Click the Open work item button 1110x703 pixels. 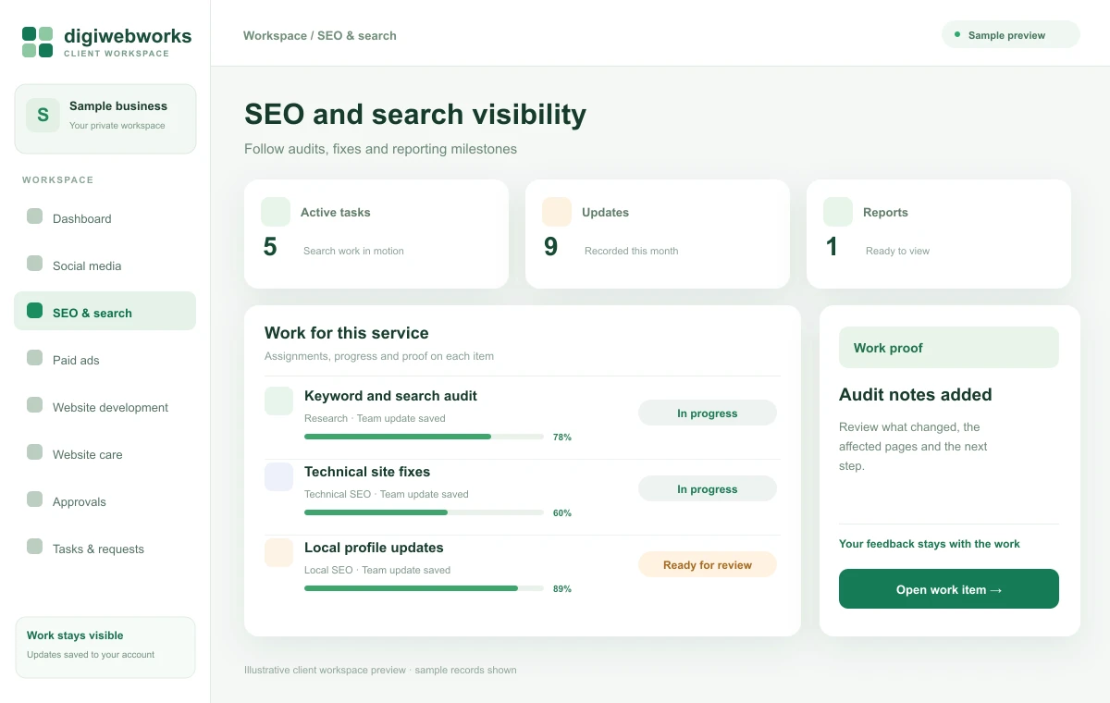(949, 589)
